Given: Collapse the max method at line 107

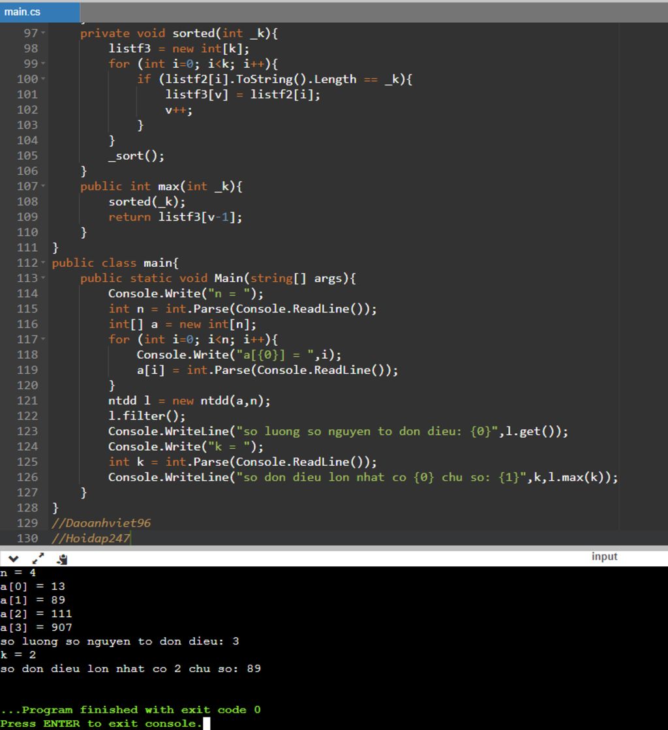Looking at the screenshot, I should (x=43, y=186).
